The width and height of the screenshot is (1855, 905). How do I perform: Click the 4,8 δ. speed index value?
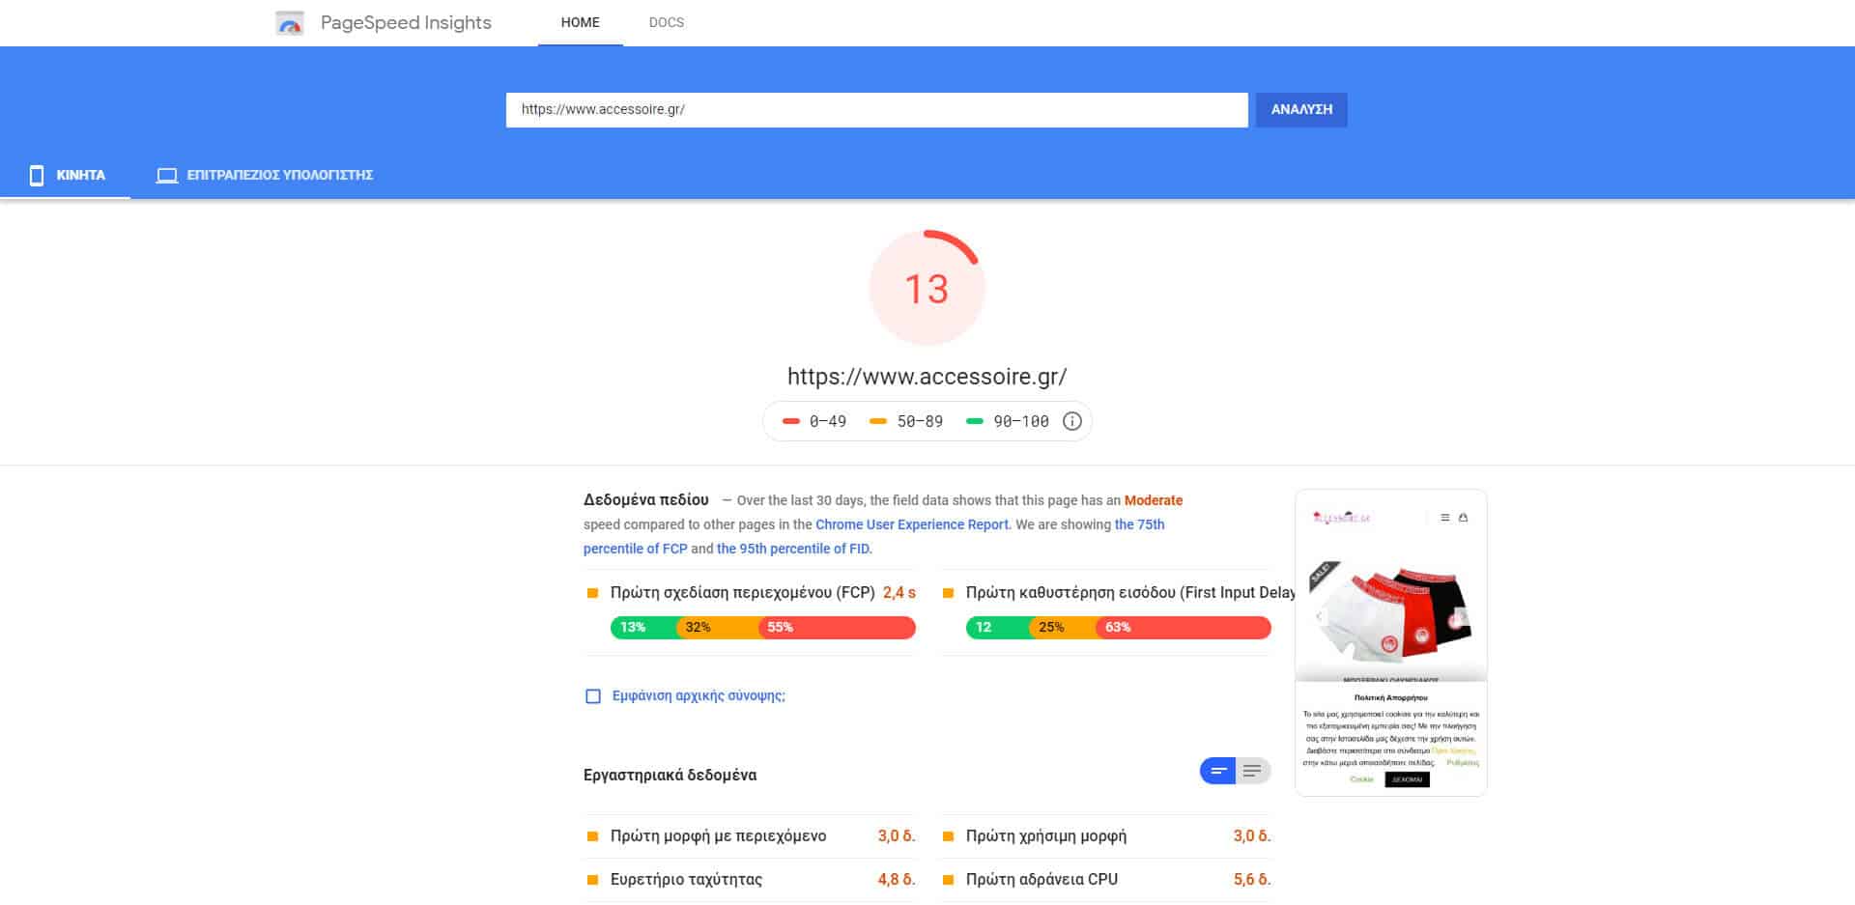pyautogui.click(x=896, y=880)
